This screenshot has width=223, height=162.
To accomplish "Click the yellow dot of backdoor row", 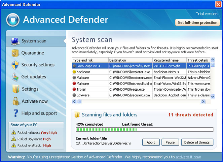I will point(74,72).
